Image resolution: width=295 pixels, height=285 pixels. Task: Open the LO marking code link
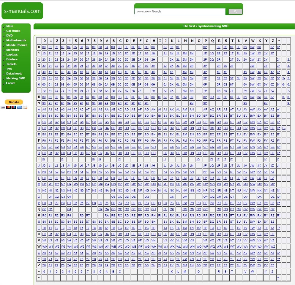198,178
